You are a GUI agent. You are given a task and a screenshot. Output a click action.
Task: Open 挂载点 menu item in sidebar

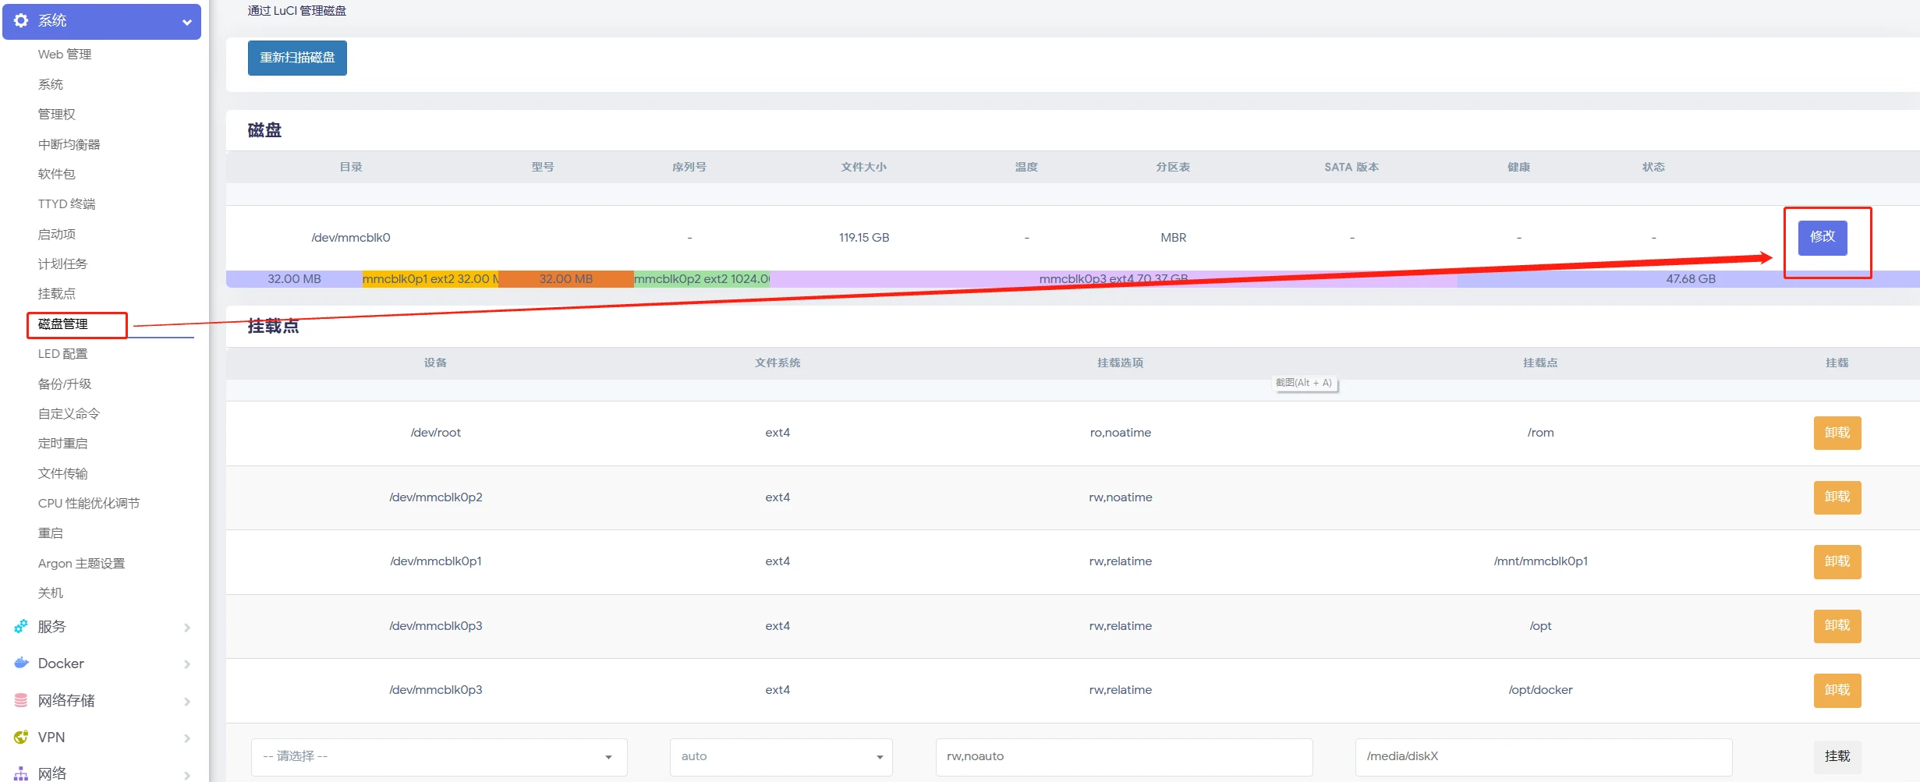(57, 294)
